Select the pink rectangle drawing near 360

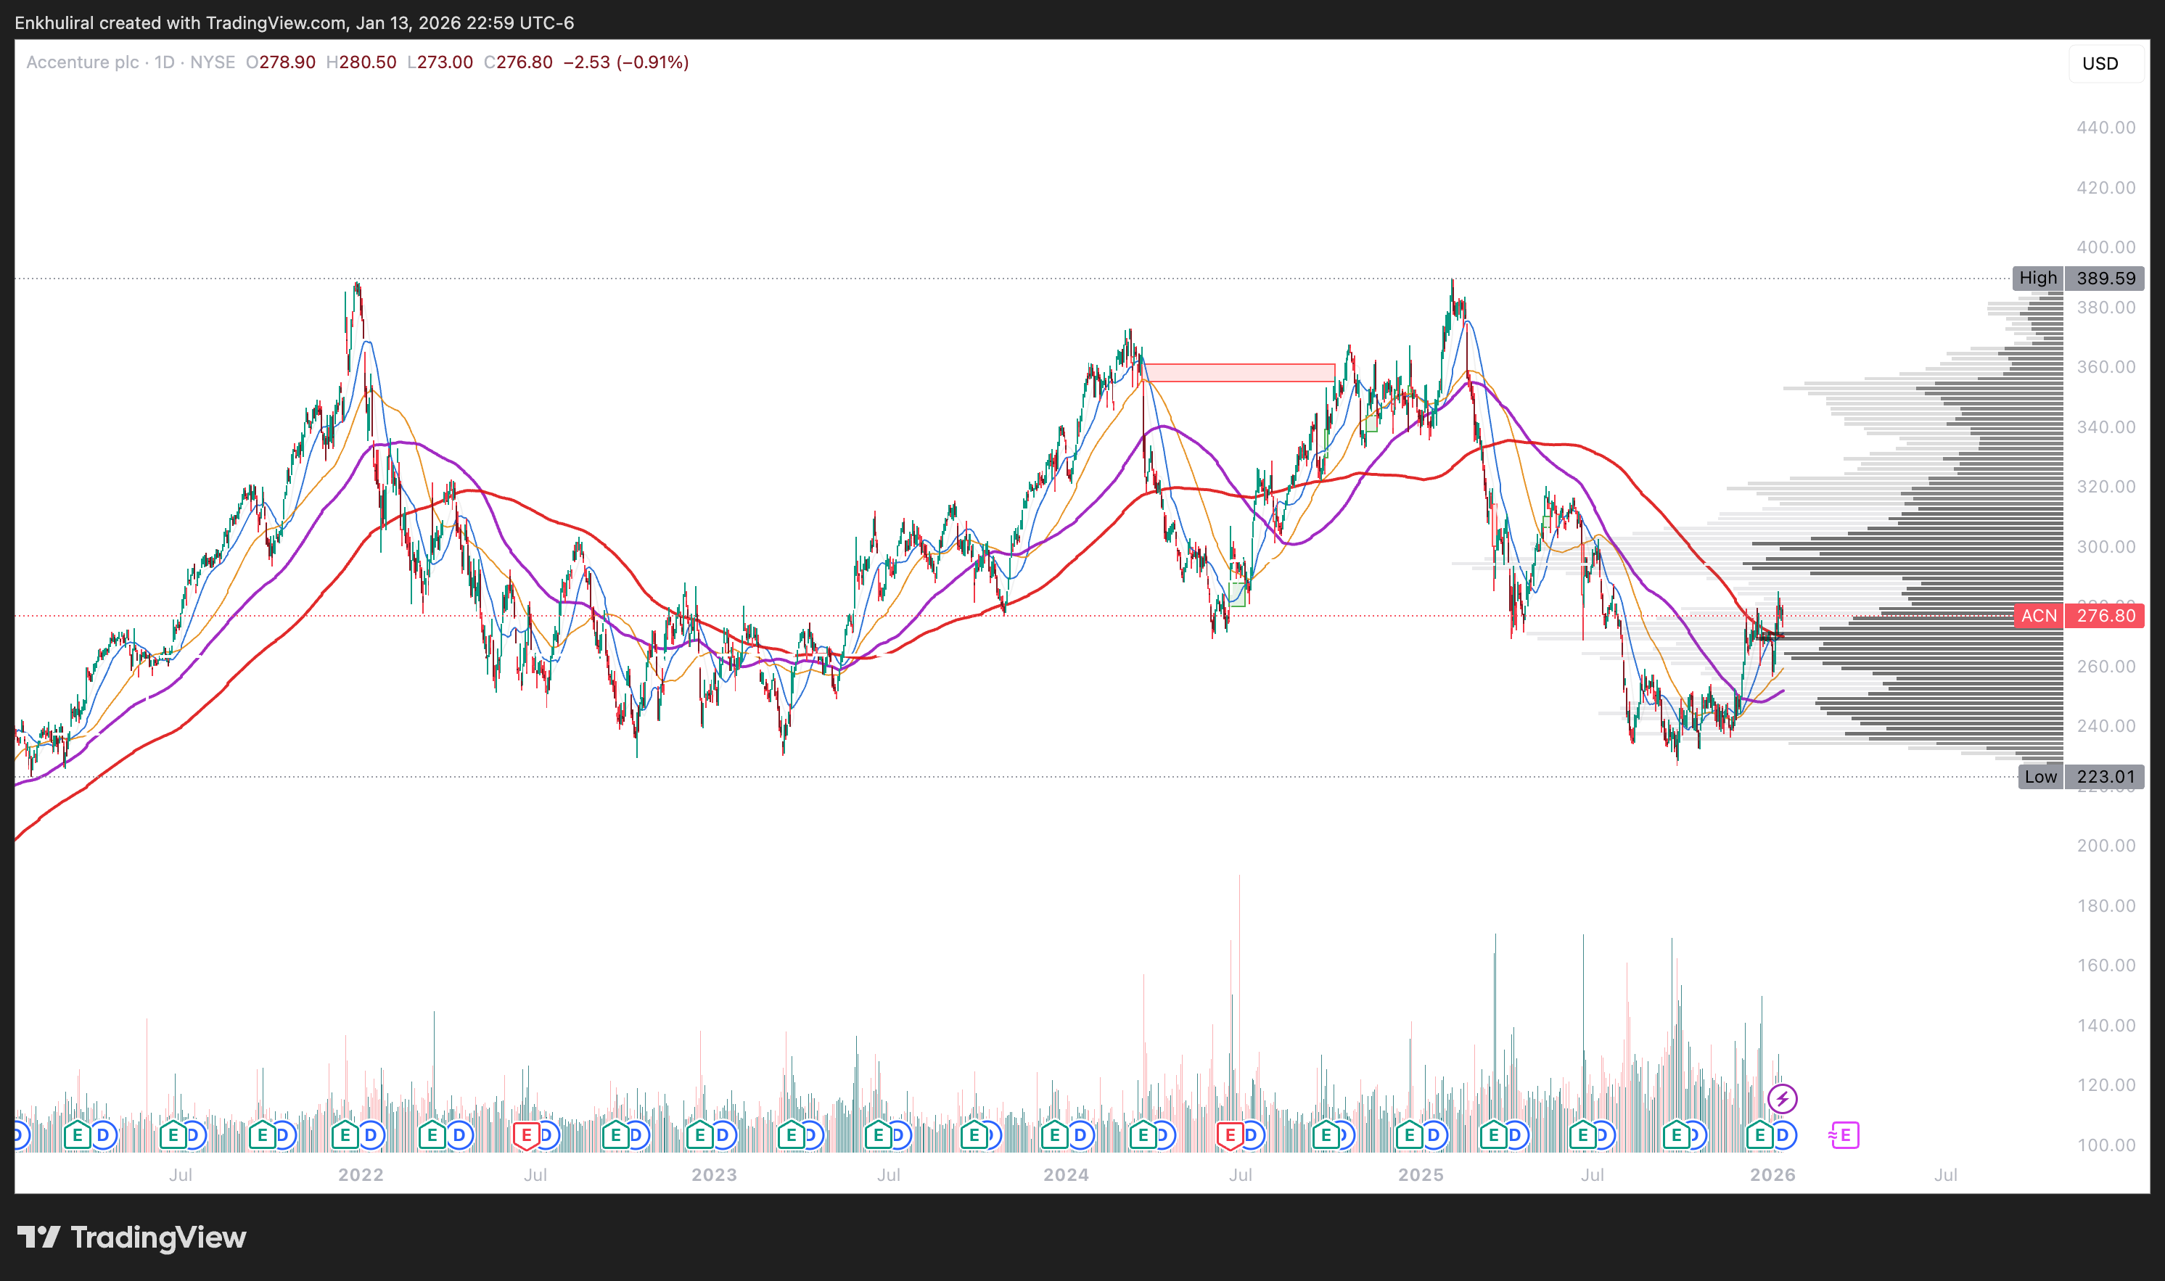1238,372
